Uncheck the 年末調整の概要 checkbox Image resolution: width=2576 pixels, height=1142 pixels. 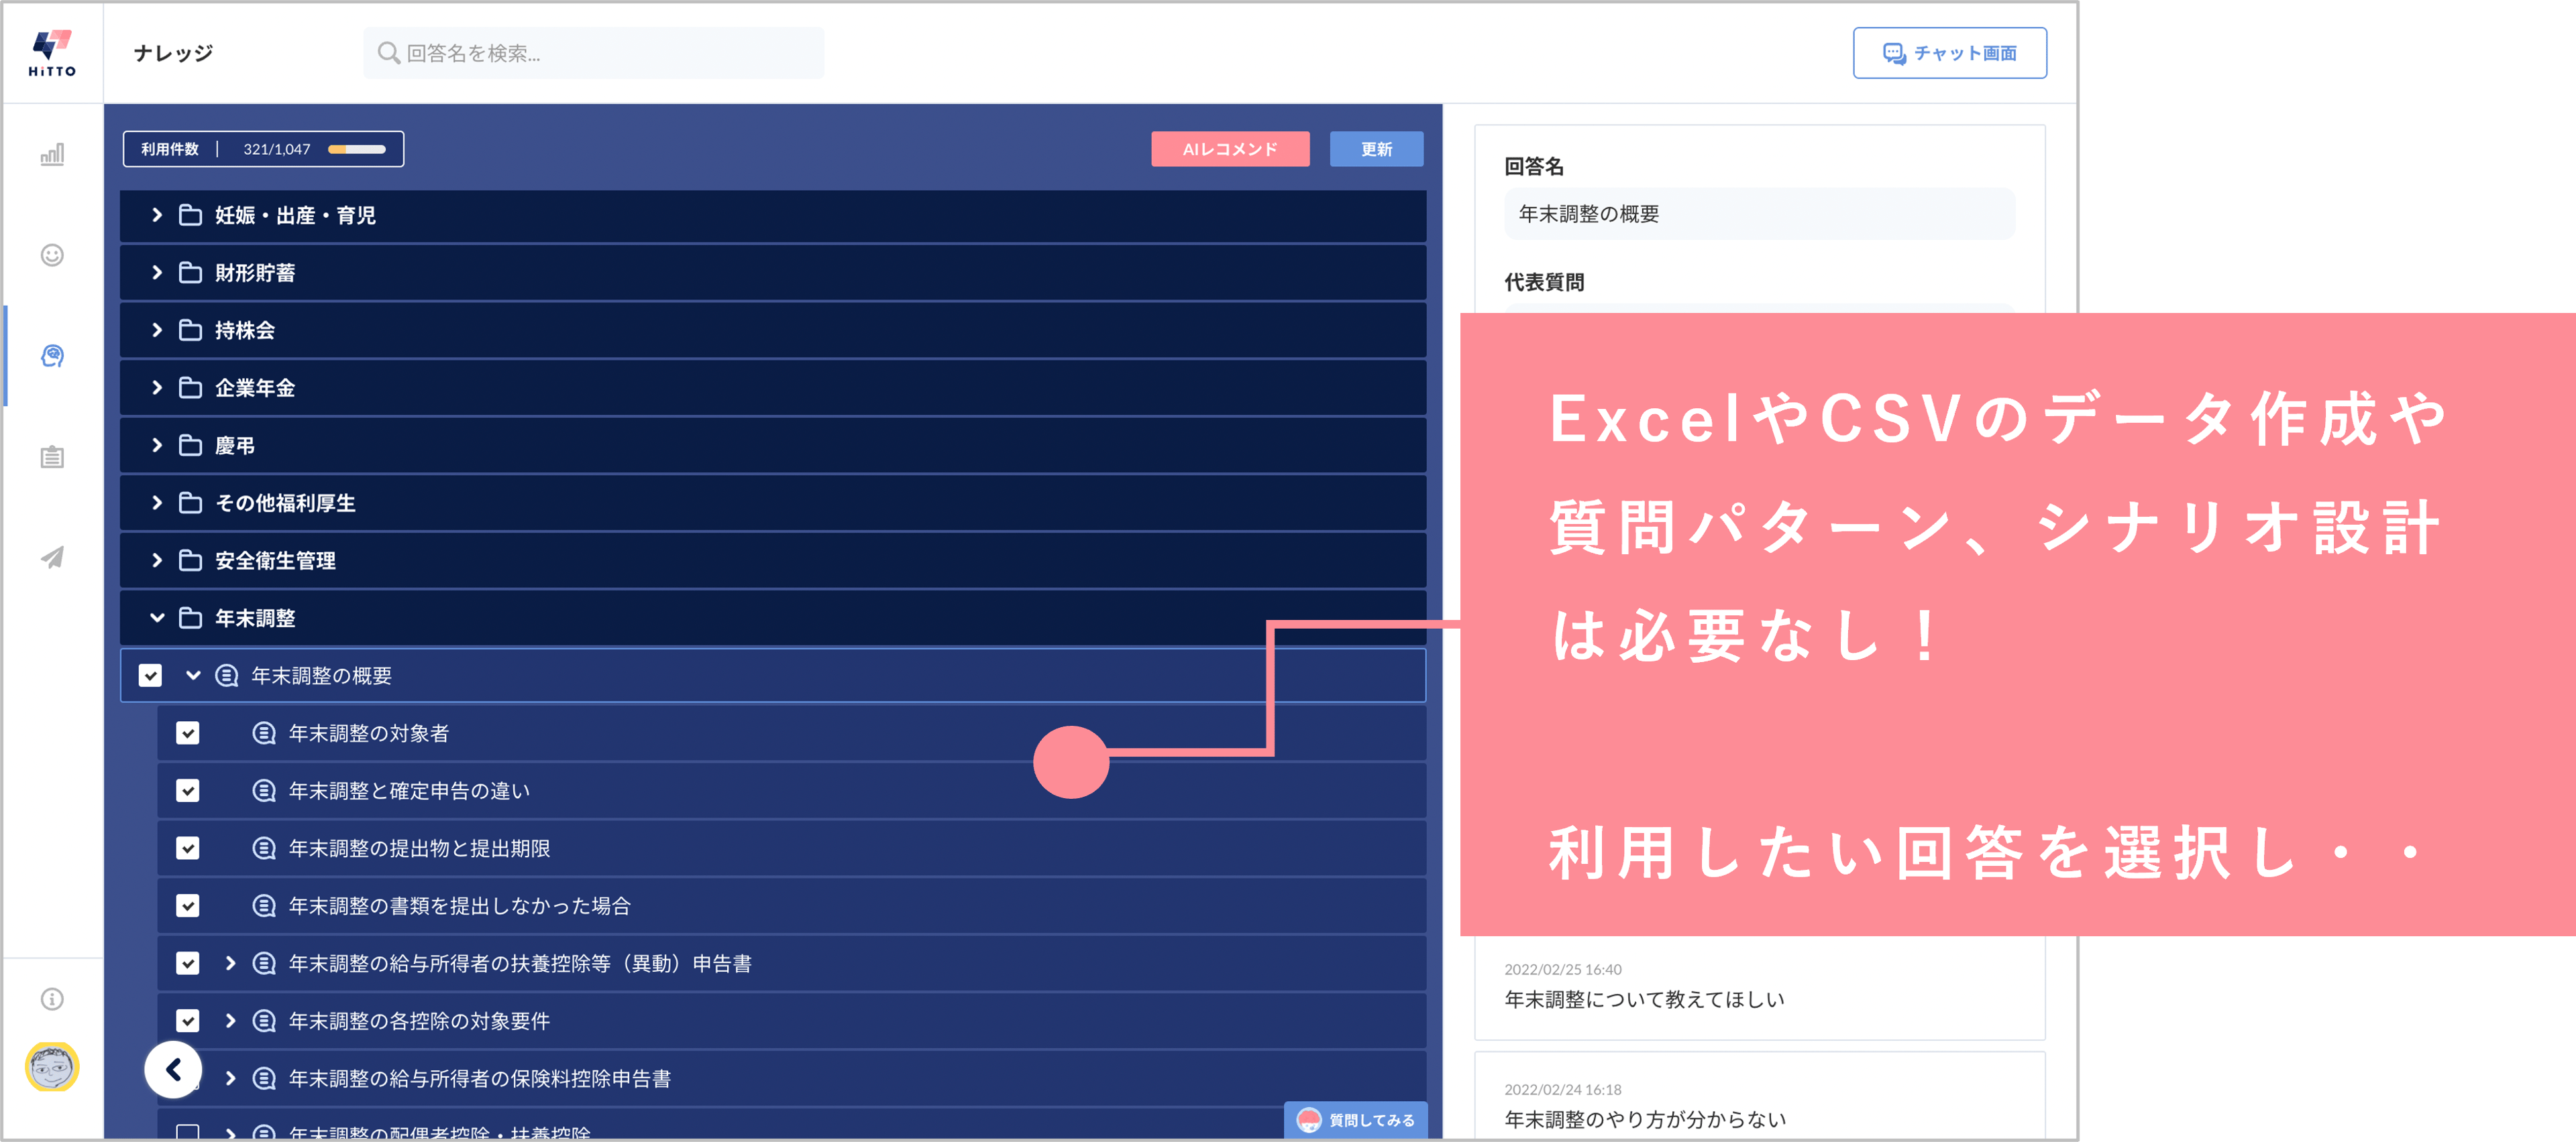pyautogui.click(x=150, y=676)
